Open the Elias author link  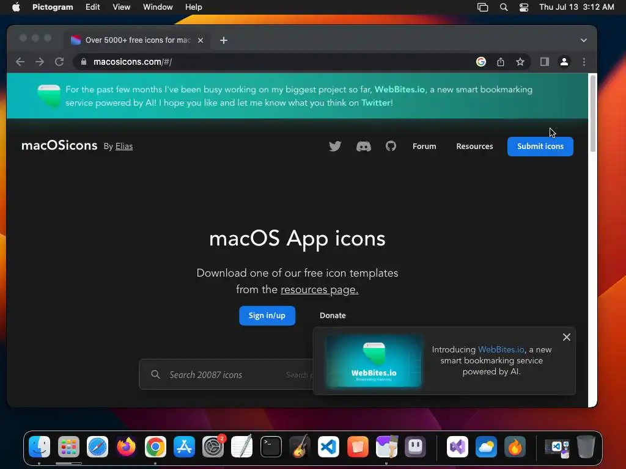pos(124,147)
